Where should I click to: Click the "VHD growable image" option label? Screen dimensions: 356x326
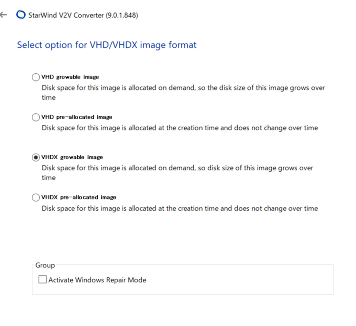point(70,77)
